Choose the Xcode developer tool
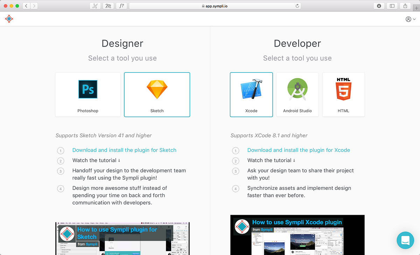The image size is (420, 255). point(251,95)
